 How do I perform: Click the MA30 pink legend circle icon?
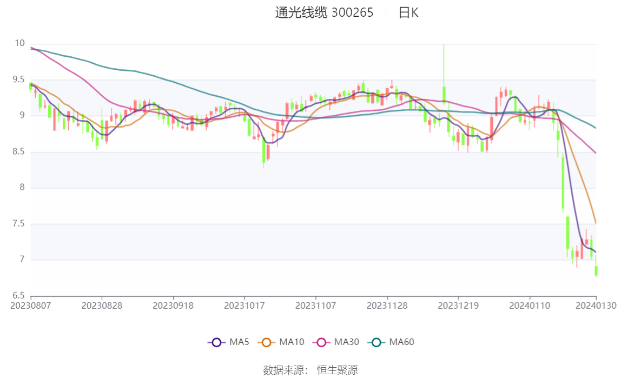[x=321, y=342]
